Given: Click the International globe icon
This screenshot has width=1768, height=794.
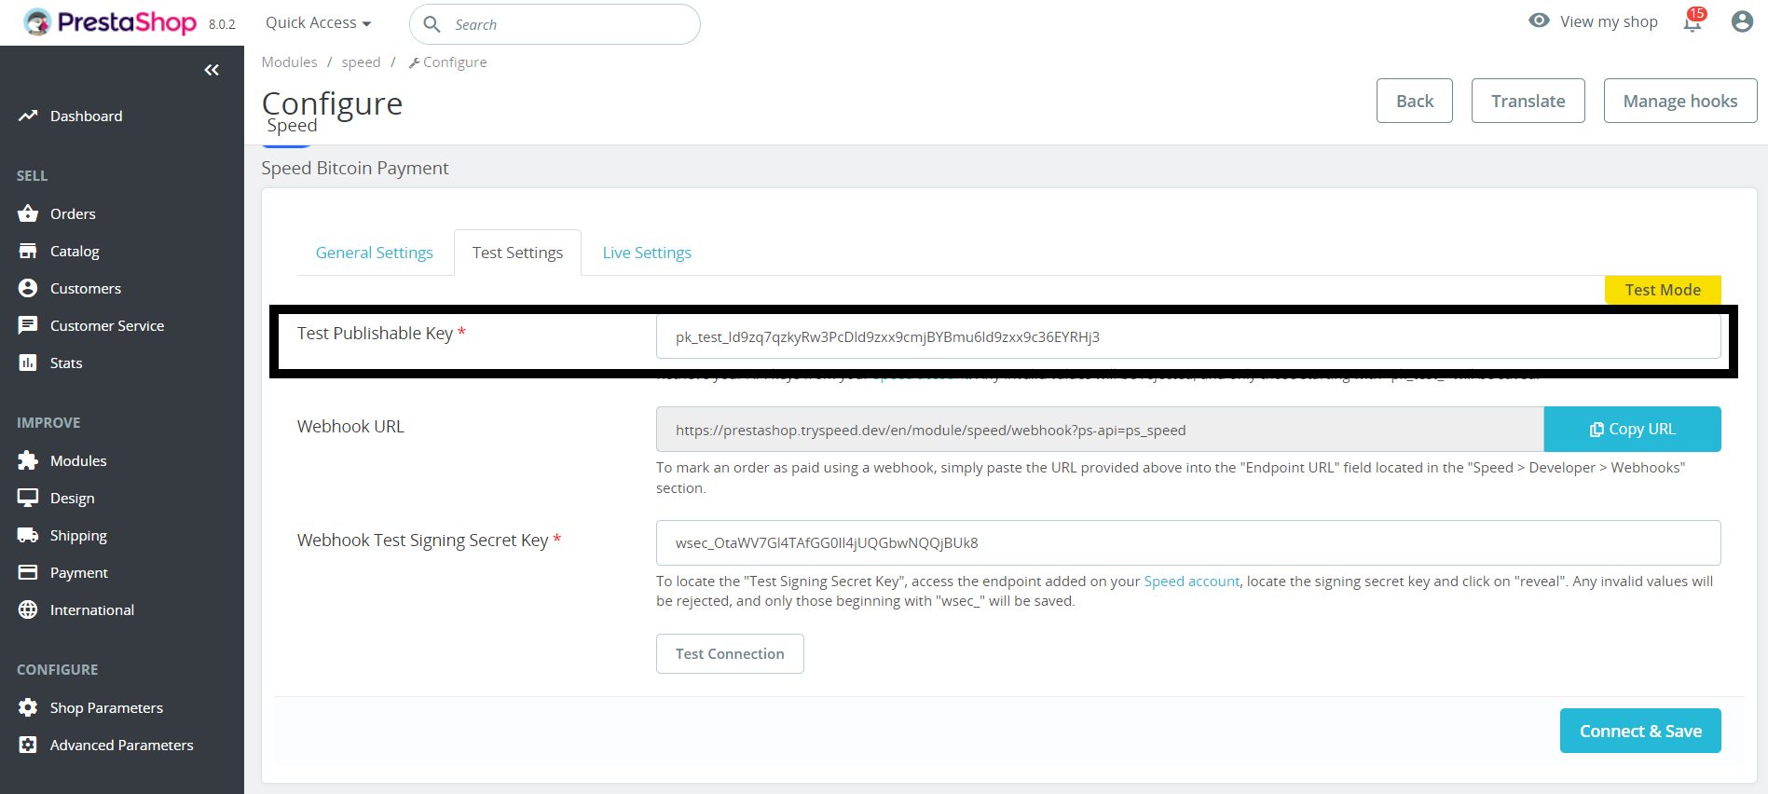Looking at the screenshot, I should coord(28,609).
